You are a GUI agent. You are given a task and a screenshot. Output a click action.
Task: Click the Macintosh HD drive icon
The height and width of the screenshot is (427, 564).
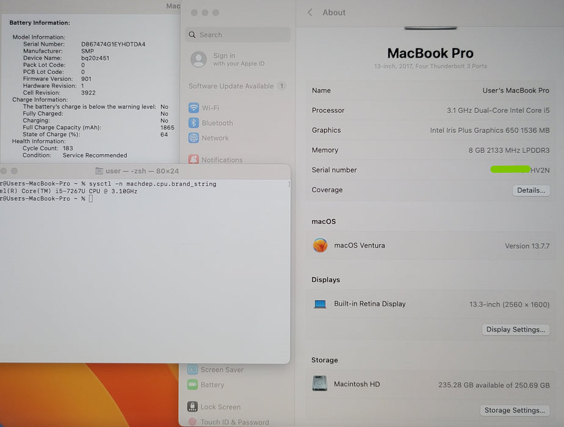point(320,384)
